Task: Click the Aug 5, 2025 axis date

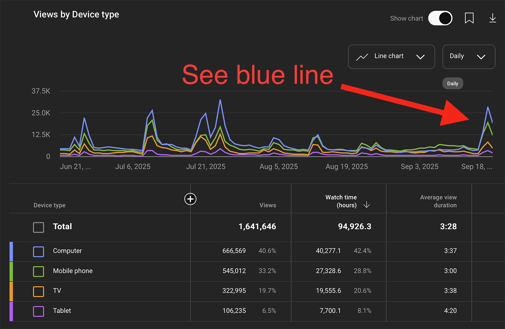Action: [x=278, y=166]
